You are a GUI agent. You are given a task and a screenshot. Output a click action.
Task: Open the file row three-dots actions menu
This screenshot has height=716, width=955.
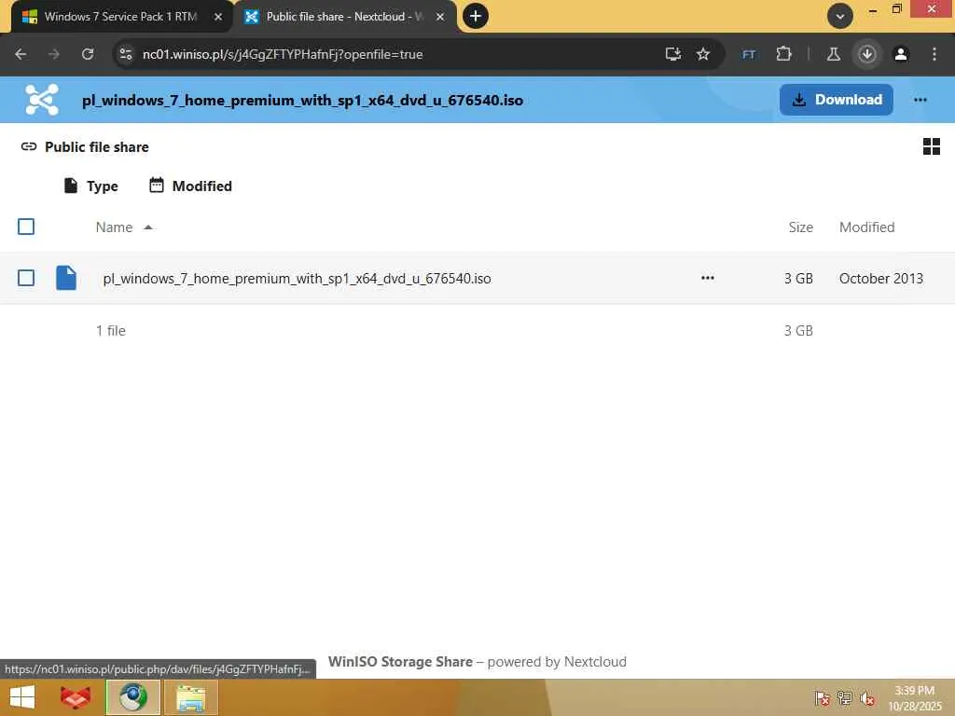click(707, 278)
